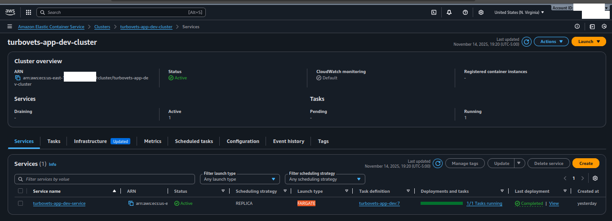Sort the Status column
The width and height of the screenshot is (612, 221).
223,191
